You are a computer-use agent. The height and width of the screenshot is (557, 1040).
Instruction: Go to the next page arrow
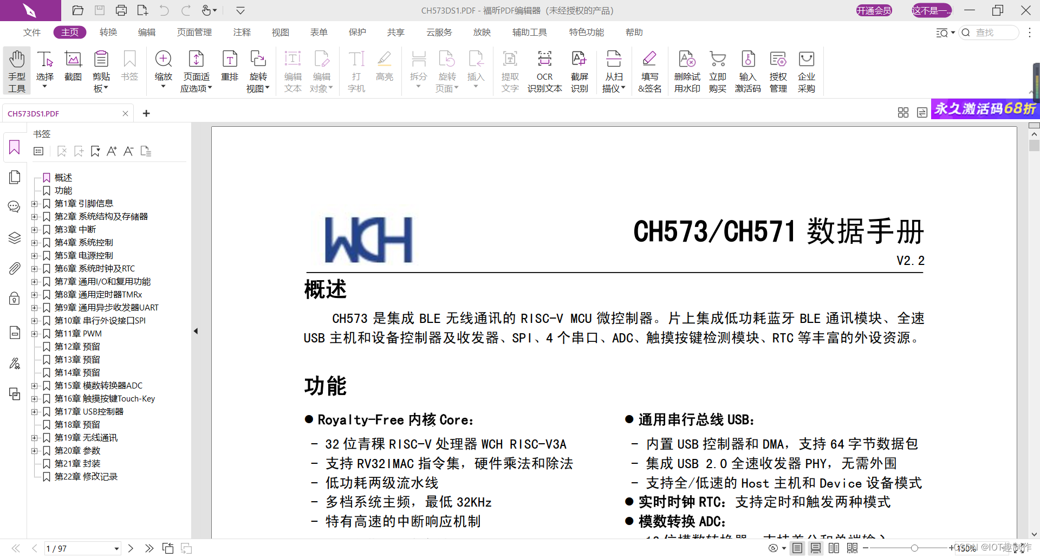click(131, 548)
